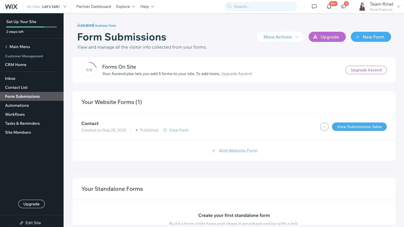Click the Contact form name
The width and height of the screenshot is (404, 227).
90,123
